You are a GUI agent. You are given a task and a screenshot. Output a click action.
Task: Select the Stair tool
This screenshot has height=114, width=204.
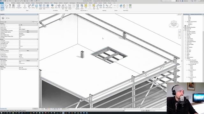pyautogui.click(x=59, y=6)
